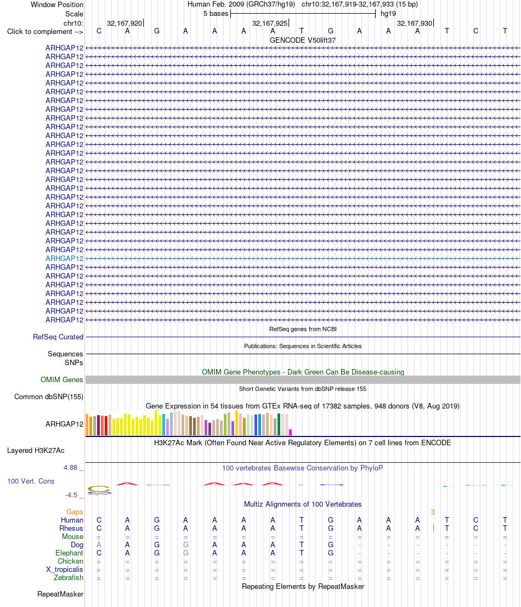Click the X_tropicalis species label
This screenshot has height=607, width=521.
(x=65, y=570)
